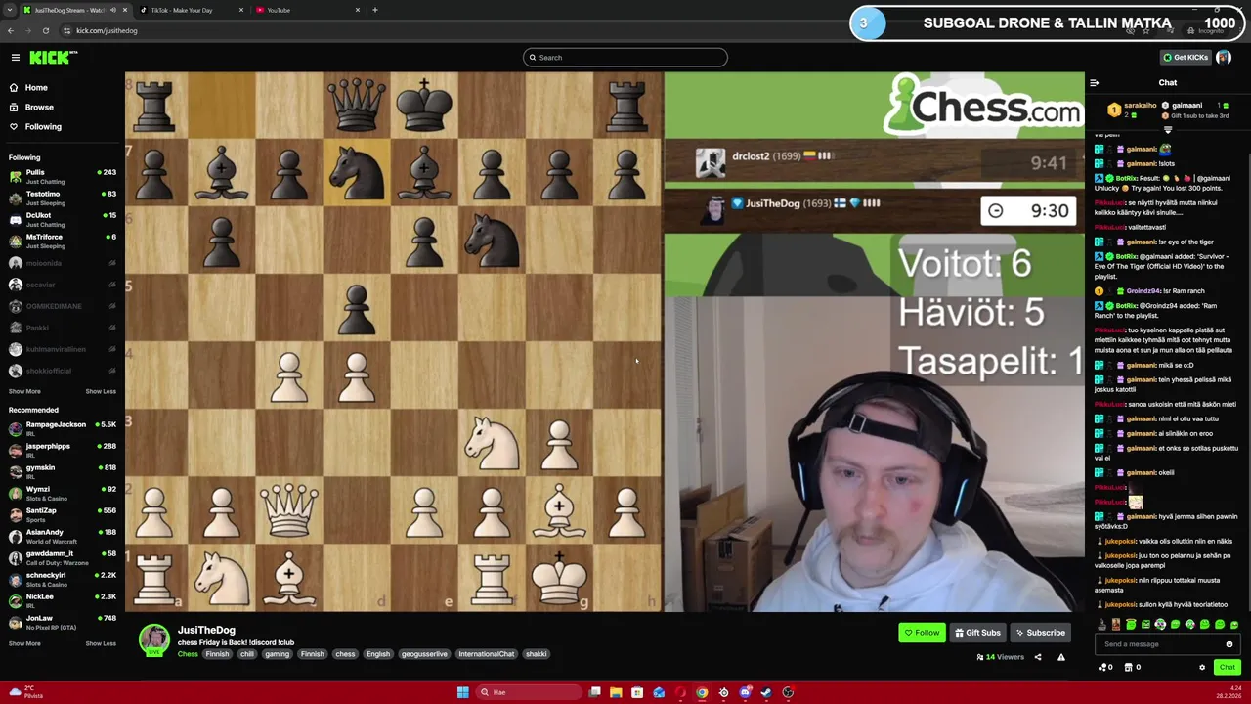Open site info icon in address bar

(66, 30)
